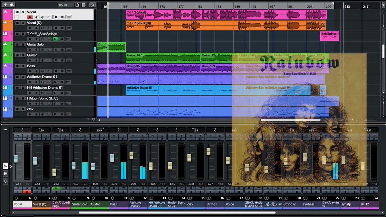Click the L28 pan control on Vocal (D) channel
Viewport: 386px width, 217px height.
pyautogui.click(x=41, y=130)
